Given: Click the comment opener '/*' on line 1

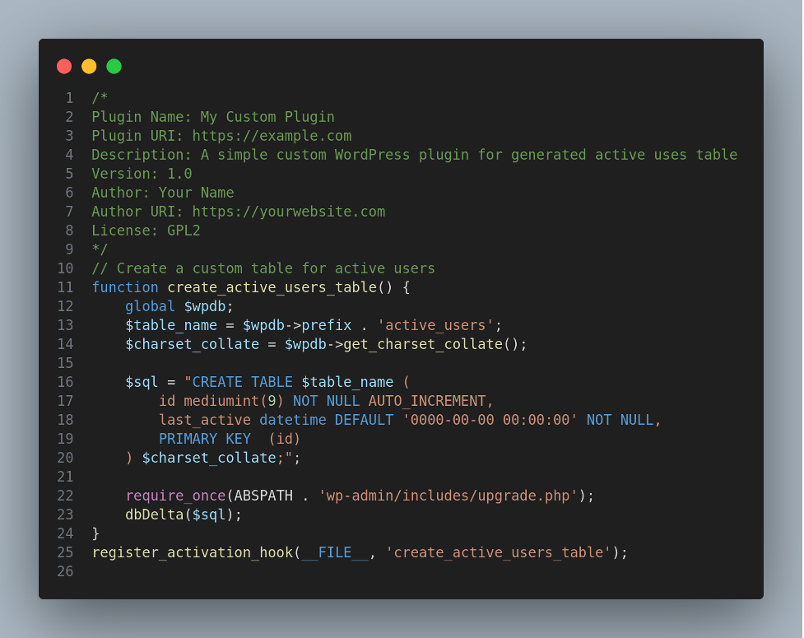Looking at the screenshot, I should tap(100, 98).
